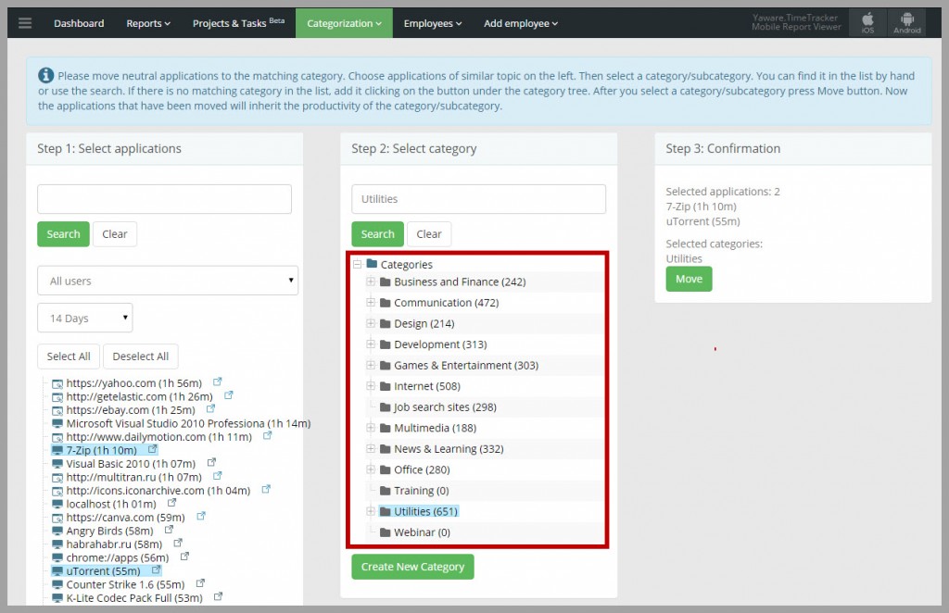Open the All users dropdown
The width and height of the screenshot is (949, 613).
[x=168, y=281]
